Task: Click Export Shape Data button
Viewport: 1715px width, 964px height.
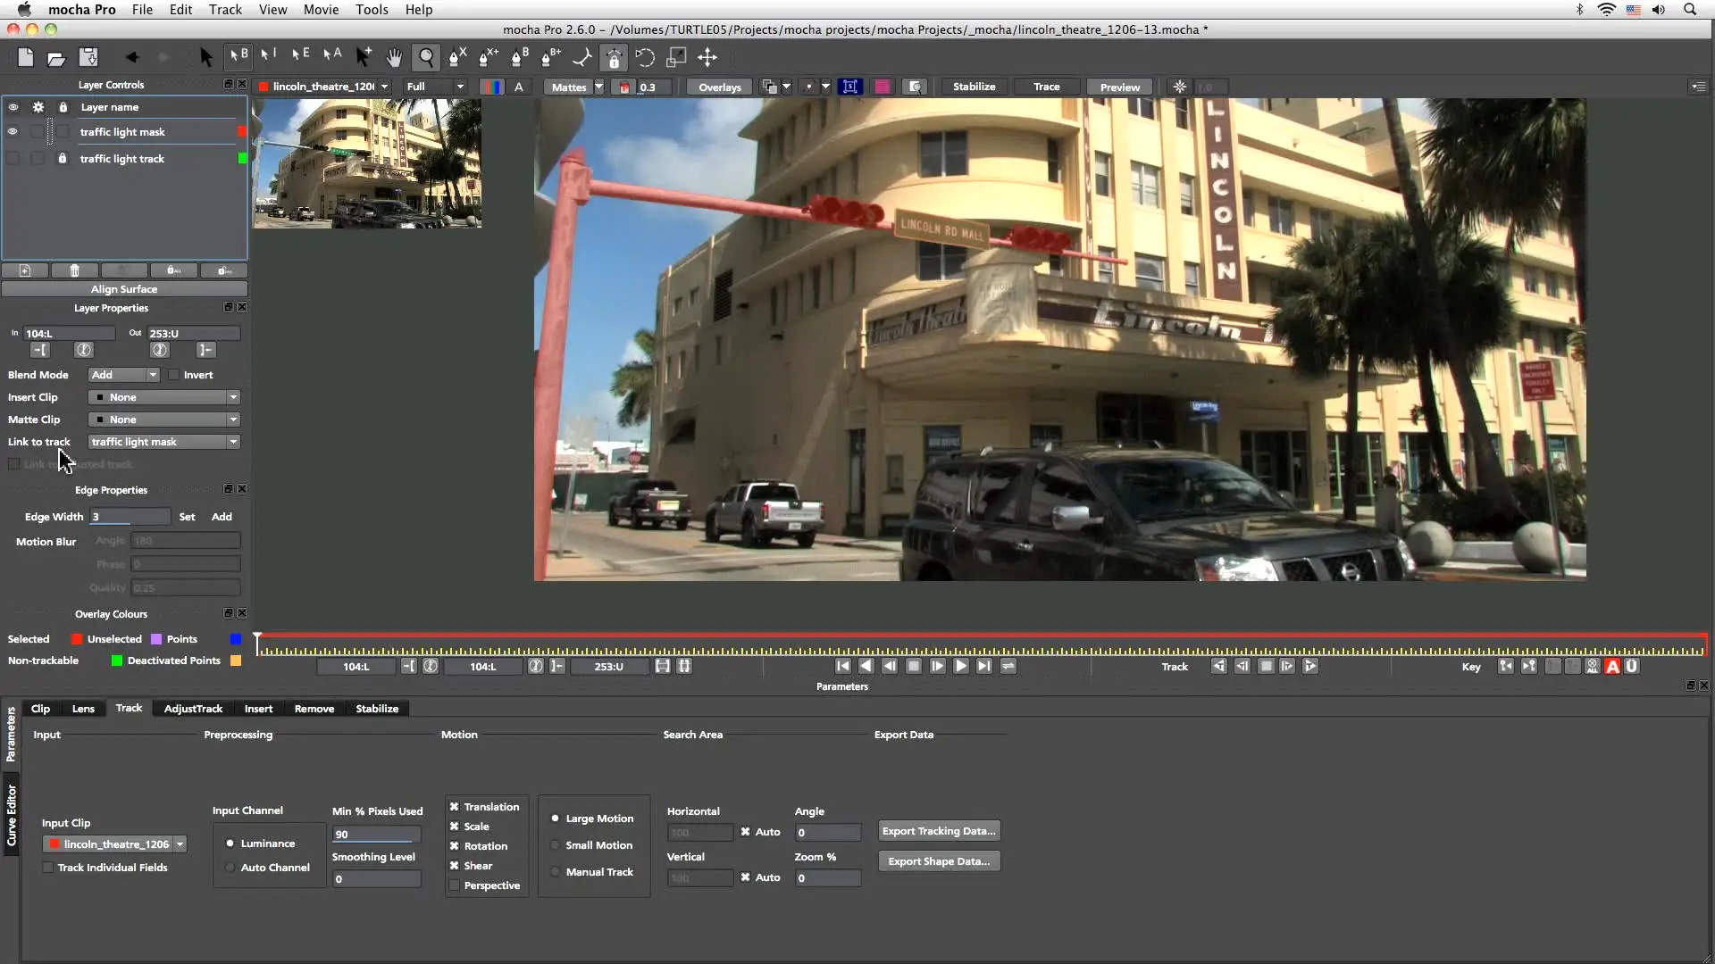Action: pos(939,861)
